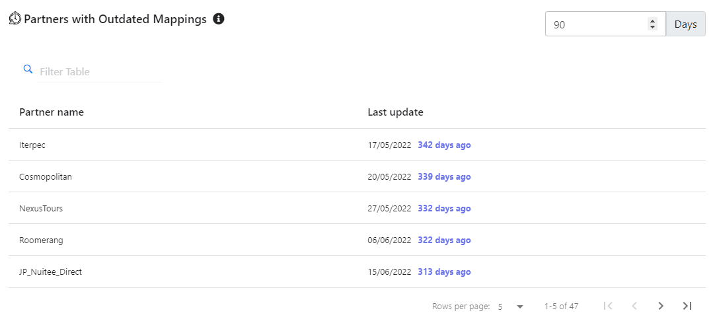The image size is (715, 327).
Task: Click the search magnifier icon
Action: [28, 69]
